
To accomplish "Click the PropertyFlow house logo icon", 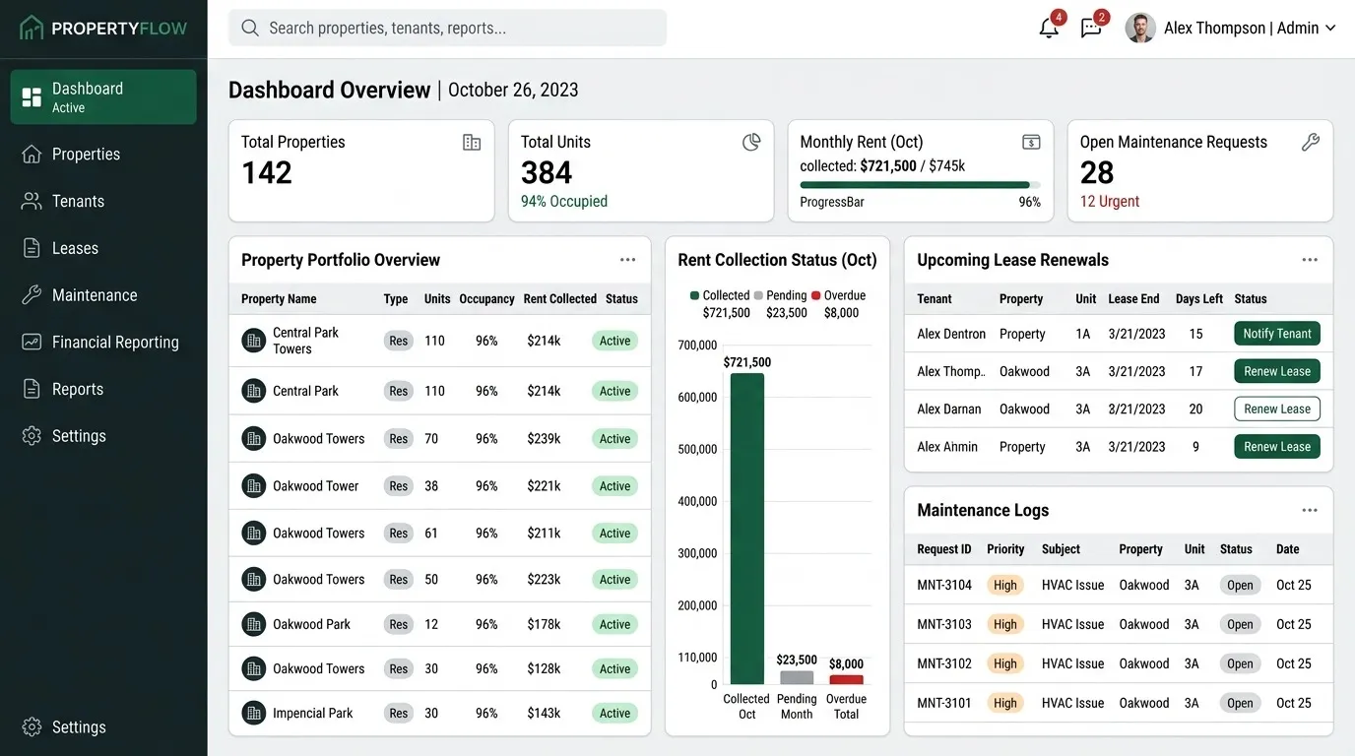I will [32, 28].
